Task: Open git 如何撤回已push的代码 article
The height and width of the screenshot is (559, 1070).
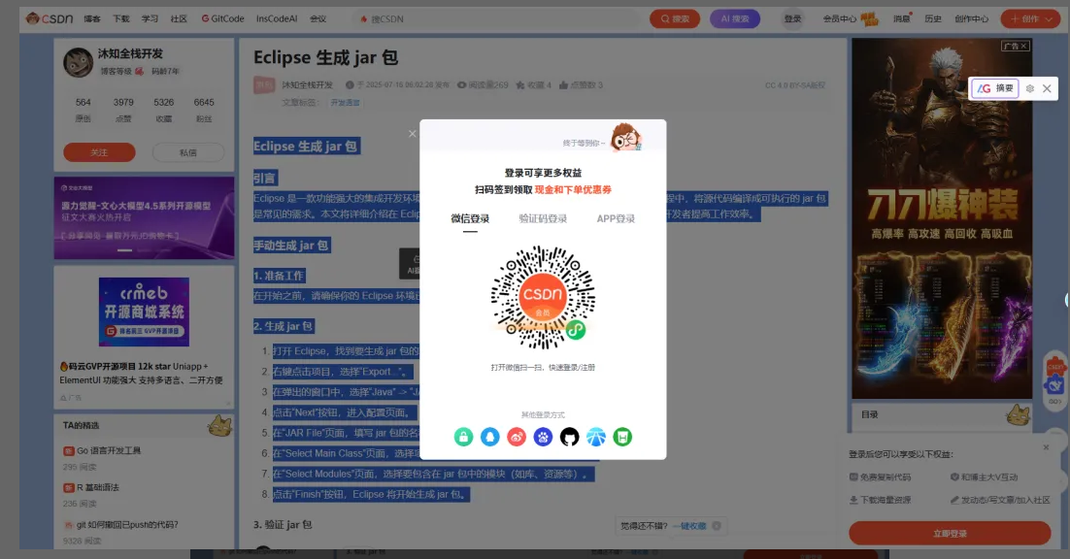Action: [127, 525]
